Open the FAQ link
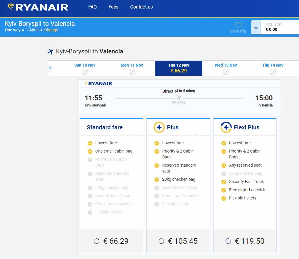 (92, 7)
